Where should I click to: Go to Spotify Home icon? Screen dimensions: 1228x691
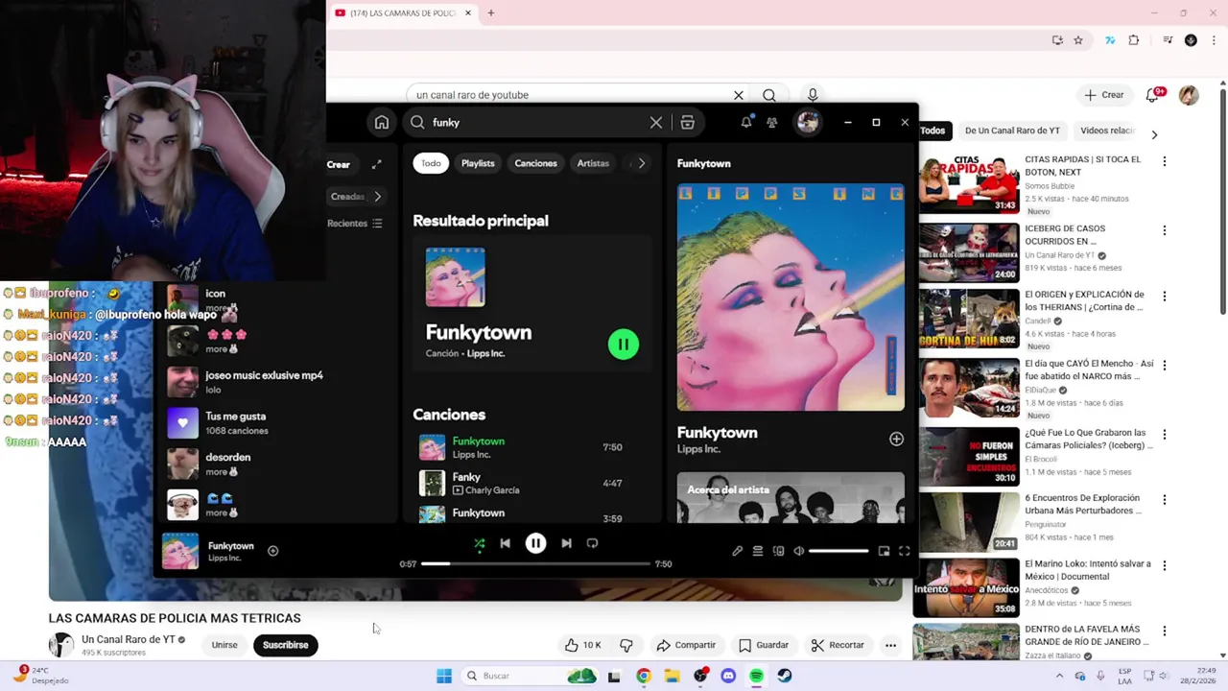(x=382, y=122)
